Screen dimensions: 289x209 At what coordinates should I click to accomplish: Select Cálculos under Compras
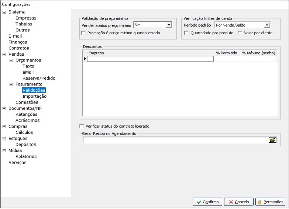point(24,132)
